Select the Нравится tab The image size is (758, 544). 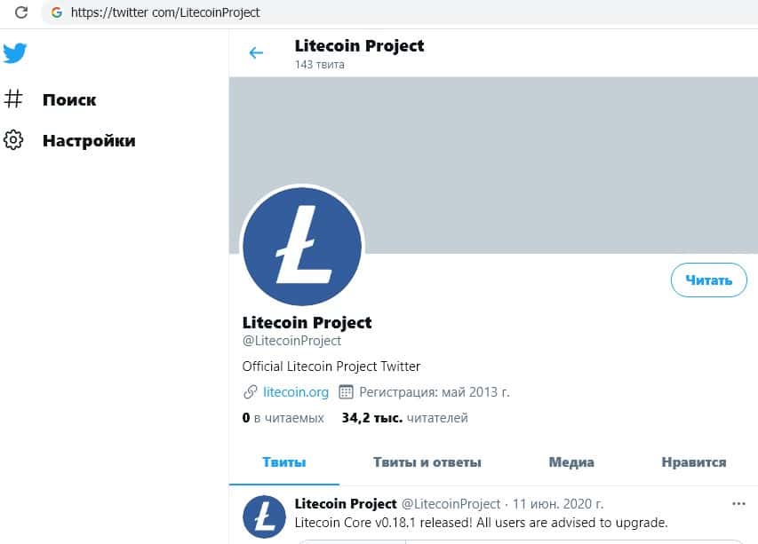[694, 462]
